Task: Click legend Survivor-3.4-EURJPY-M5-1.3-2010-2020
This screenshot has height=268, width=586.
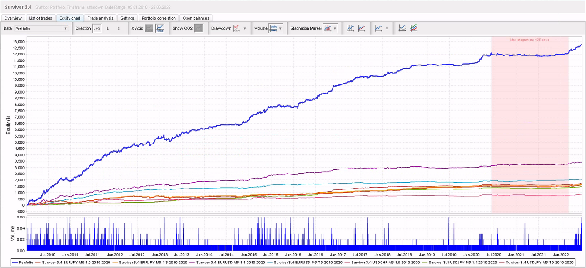Action: [149, 263]
